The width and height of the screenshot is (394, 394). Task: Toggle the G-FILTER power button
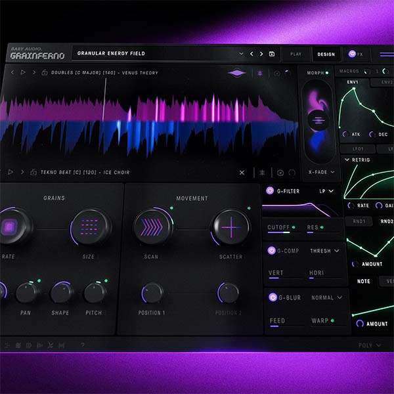pos(270,190)
